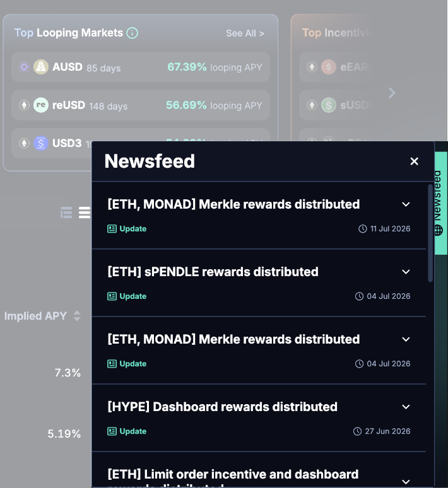Click clock icon next to 11 Jul 2026
Screen dimensions: 448x488
point(363,229)
